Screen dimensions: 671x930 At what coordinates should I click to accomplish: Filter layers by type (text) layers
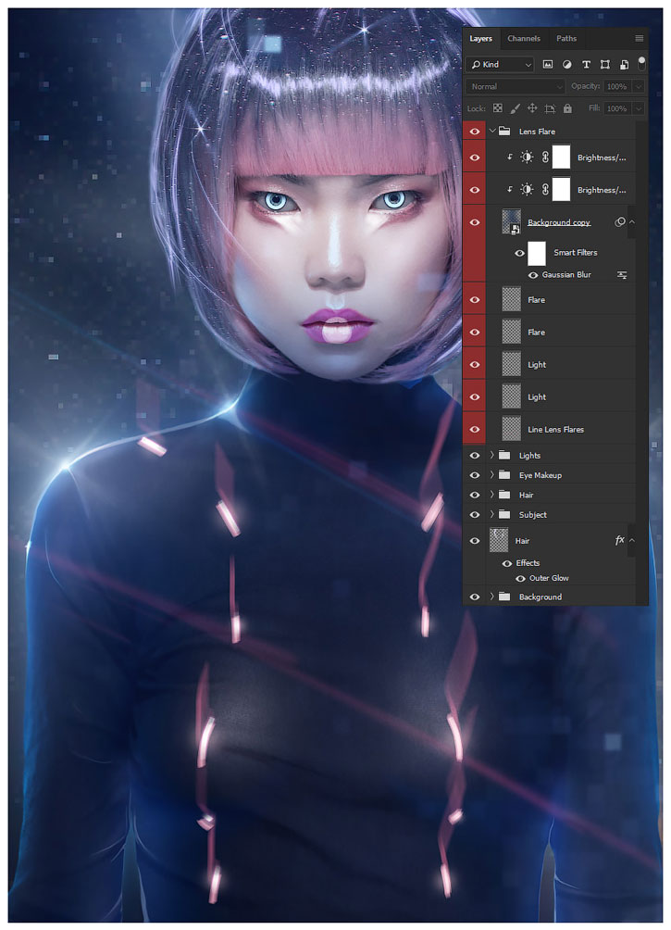coord(586,65)
